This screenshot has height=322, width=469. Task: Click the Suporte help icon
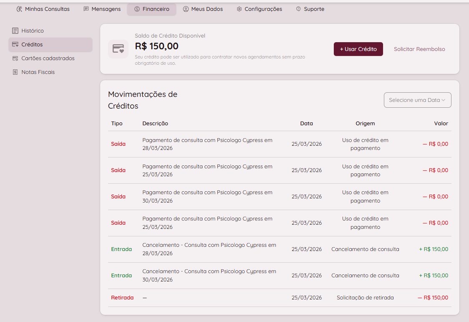298,9
